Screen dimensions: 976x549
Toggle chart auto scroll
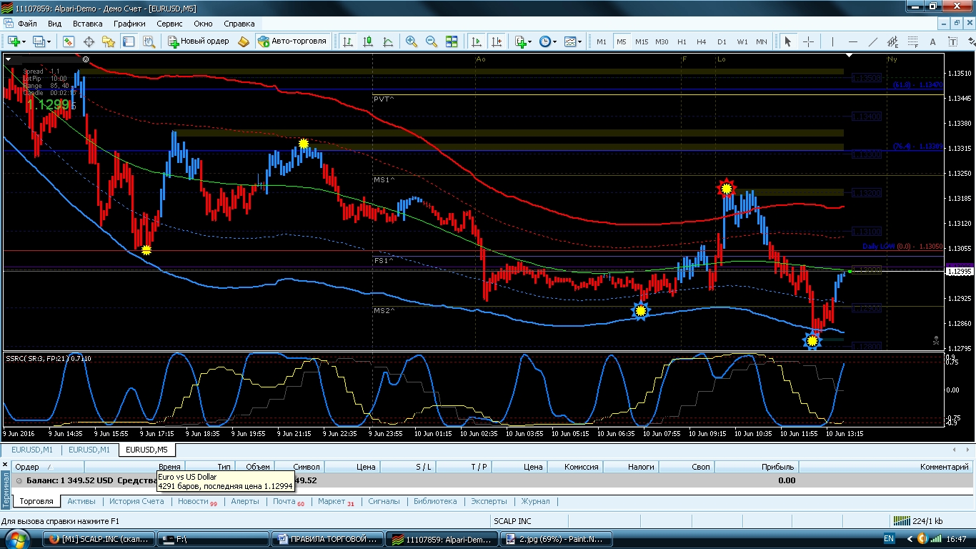[477, 41]
